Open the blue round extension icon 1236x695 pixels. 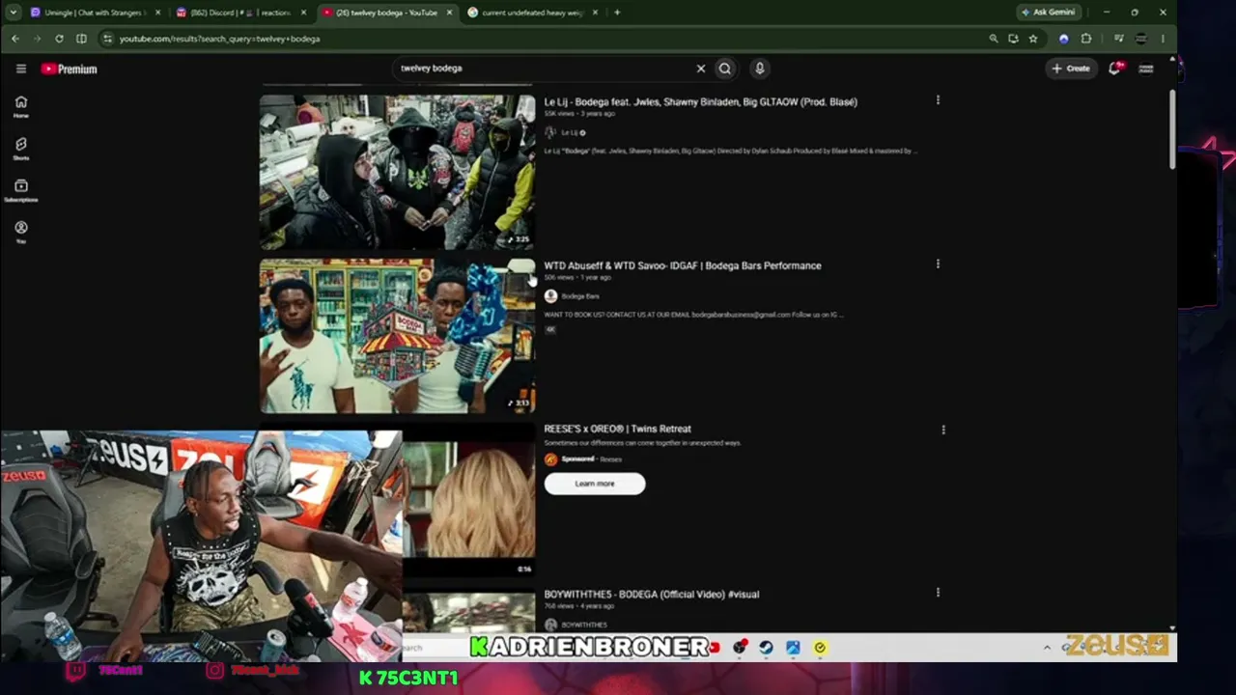tap(1064, 39)
